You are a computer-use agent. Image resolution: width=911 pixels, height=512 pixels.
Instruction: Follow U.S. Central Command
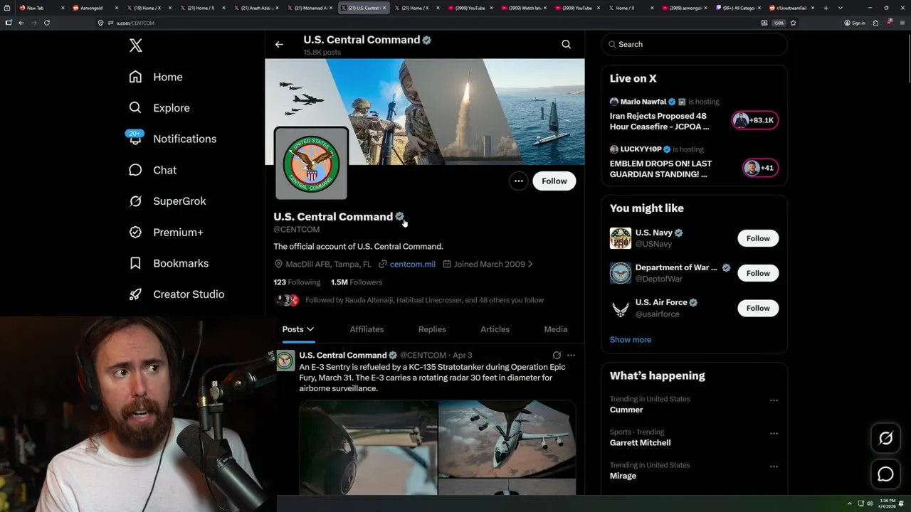coord(554,181)
